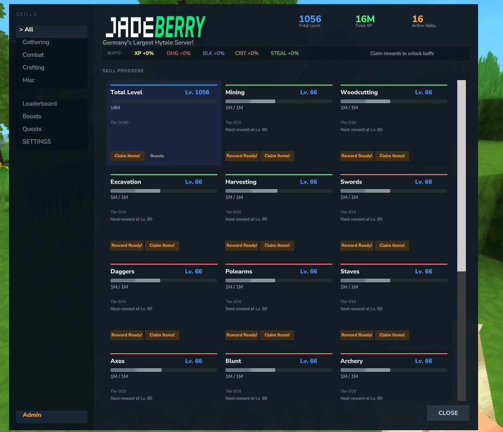Toggle the DMG +0% buff

click(x=178, y=53)
